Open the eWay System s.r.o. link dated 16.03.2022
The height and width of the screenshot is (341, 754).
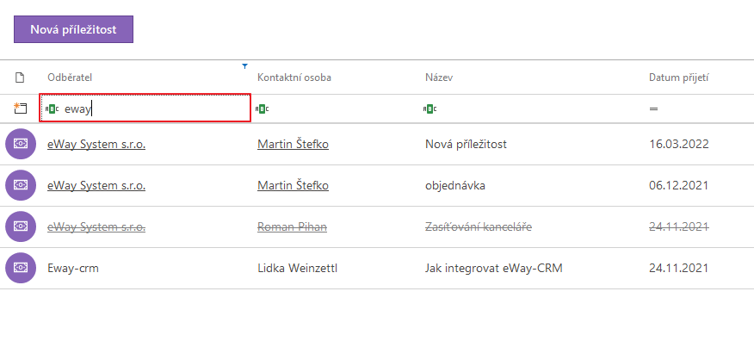pyautogui.click(x=96, y=144)
